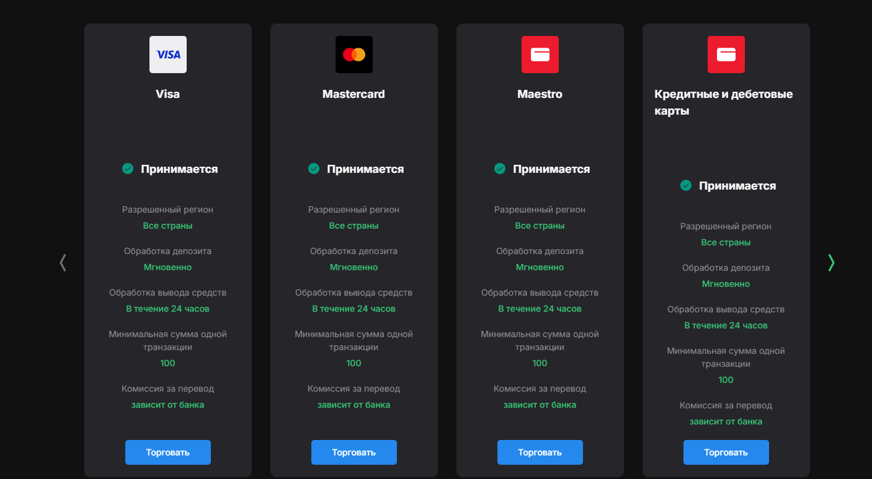This screenshot has width=872, height=479.
Task: Click the green checkmark in Кредитные карты card
Action: [x=686, y=185]
